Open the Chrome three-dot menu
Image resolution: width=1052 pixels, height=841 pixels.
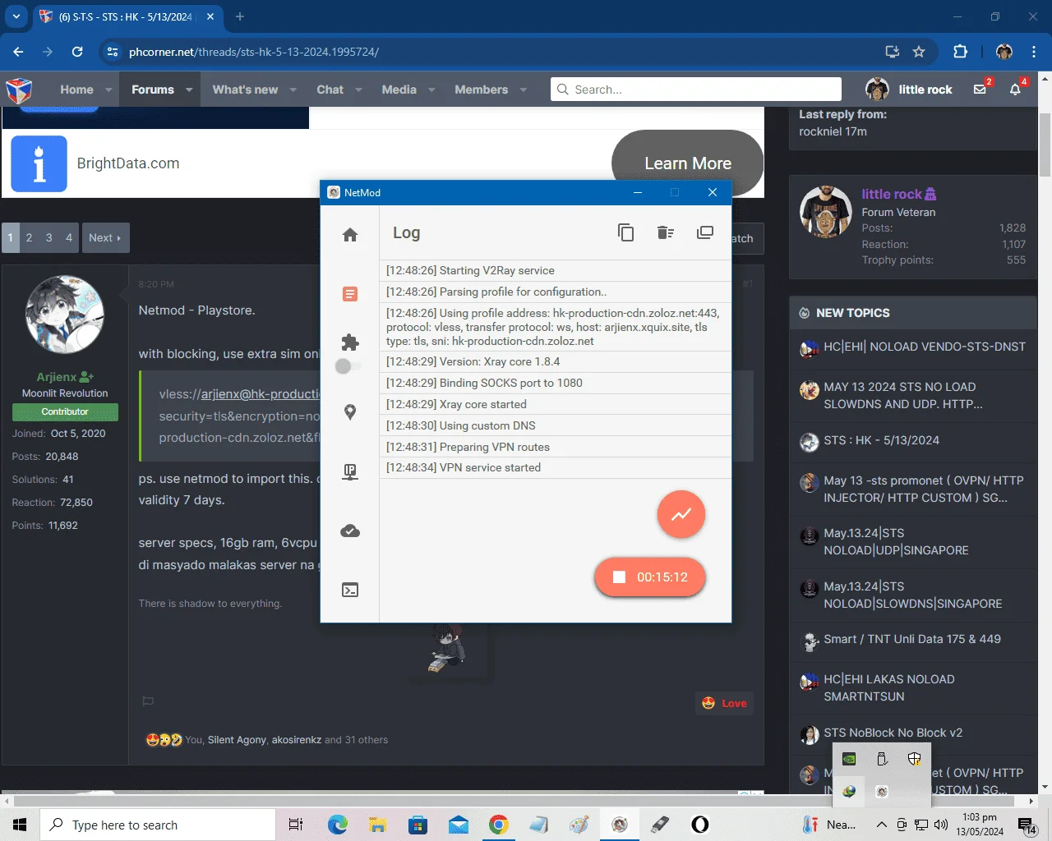click(1034, 52)
